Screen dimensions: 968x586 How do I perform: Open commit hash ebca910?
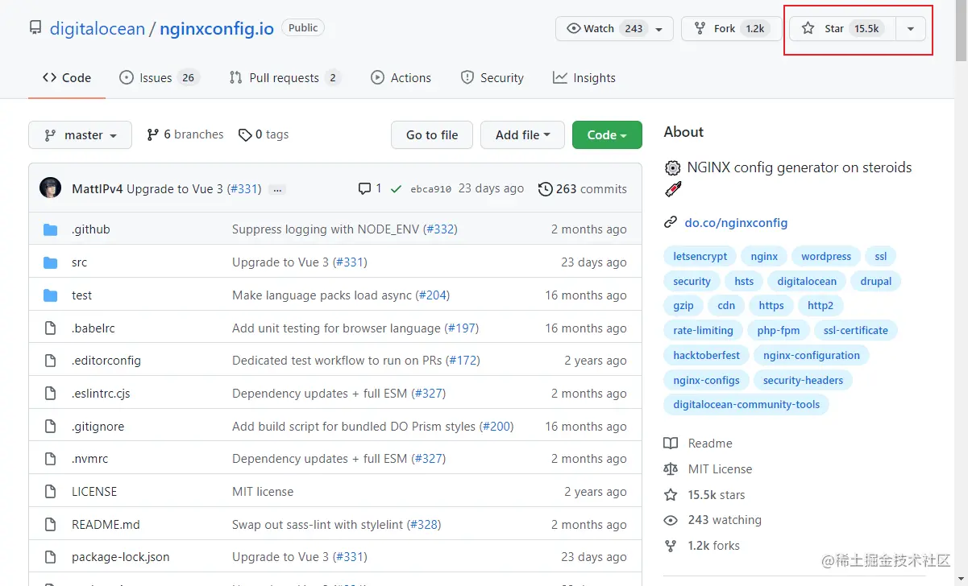[431, 189]
